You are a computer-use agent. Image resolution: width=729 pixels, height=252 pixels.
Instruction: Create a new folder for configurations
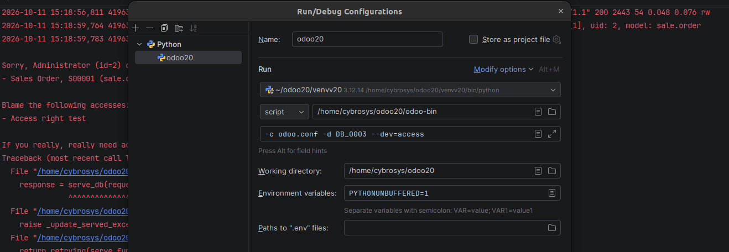point(179,28)
